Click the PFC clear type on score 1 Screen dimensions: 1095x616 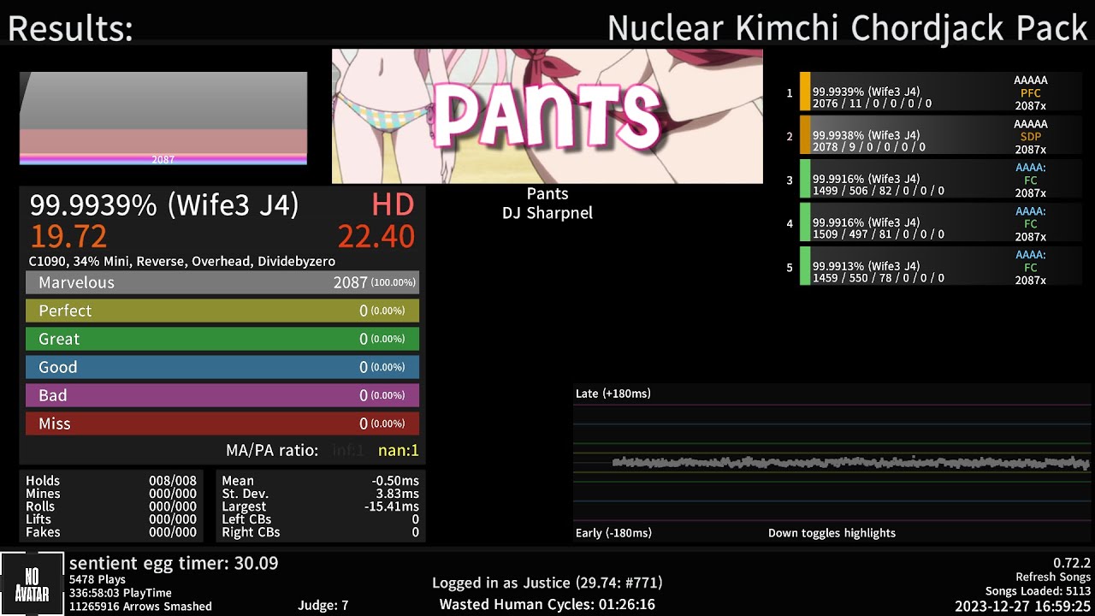[x=1031, y=93]
